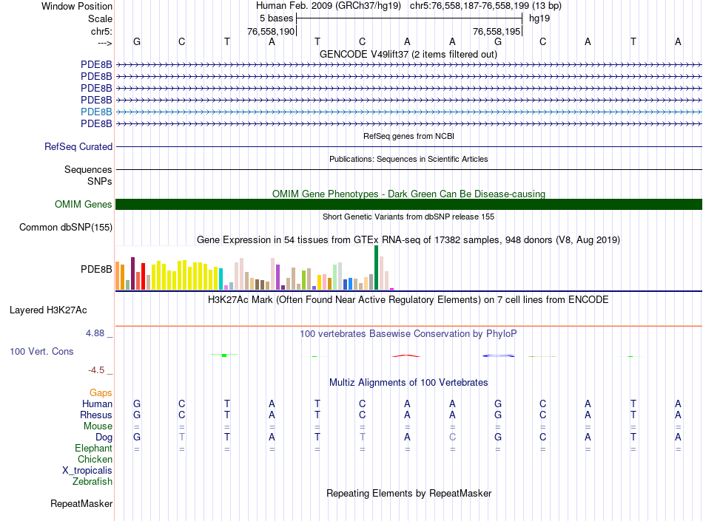The width and height of the screenshot is (703, 521).
Task: Click the dark green OMIM Genes bar
Action: [x=408, y=205]
